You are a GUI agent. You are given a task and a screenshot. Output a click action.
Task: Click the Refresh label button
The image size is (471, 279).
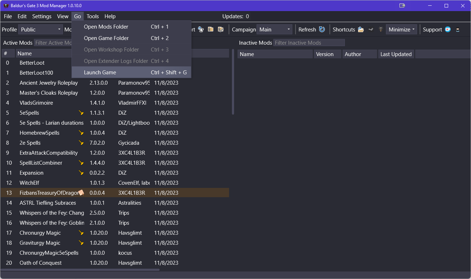(x=307, y=30)
